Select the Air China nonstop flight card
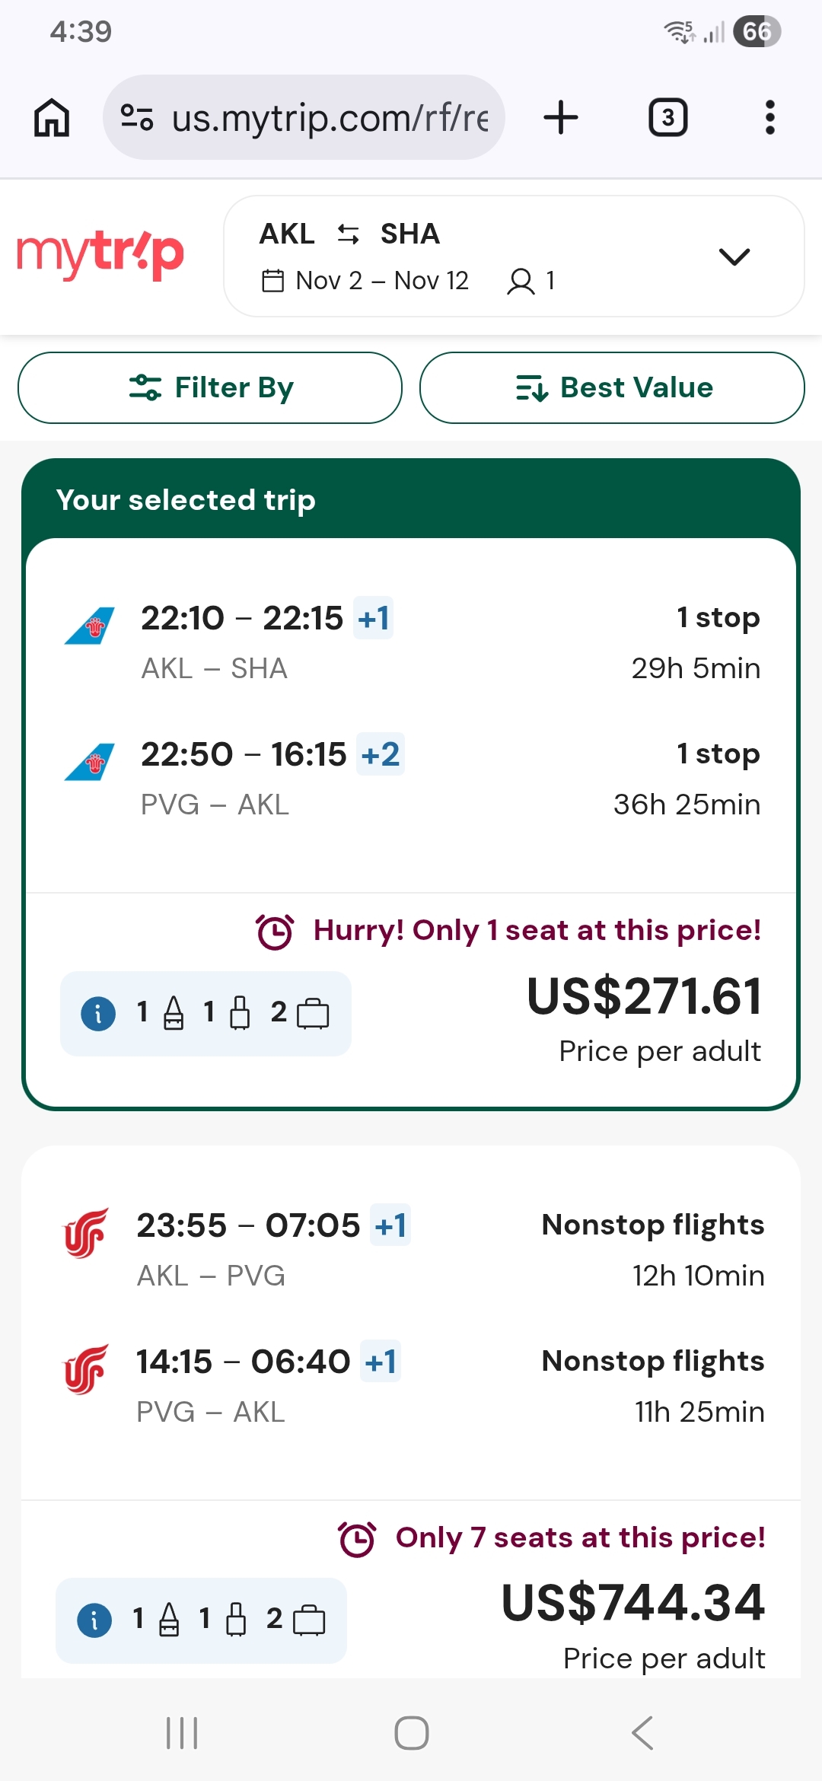Image resolution: width=822 pixels, height=1781 pixels. [411, 1317]
